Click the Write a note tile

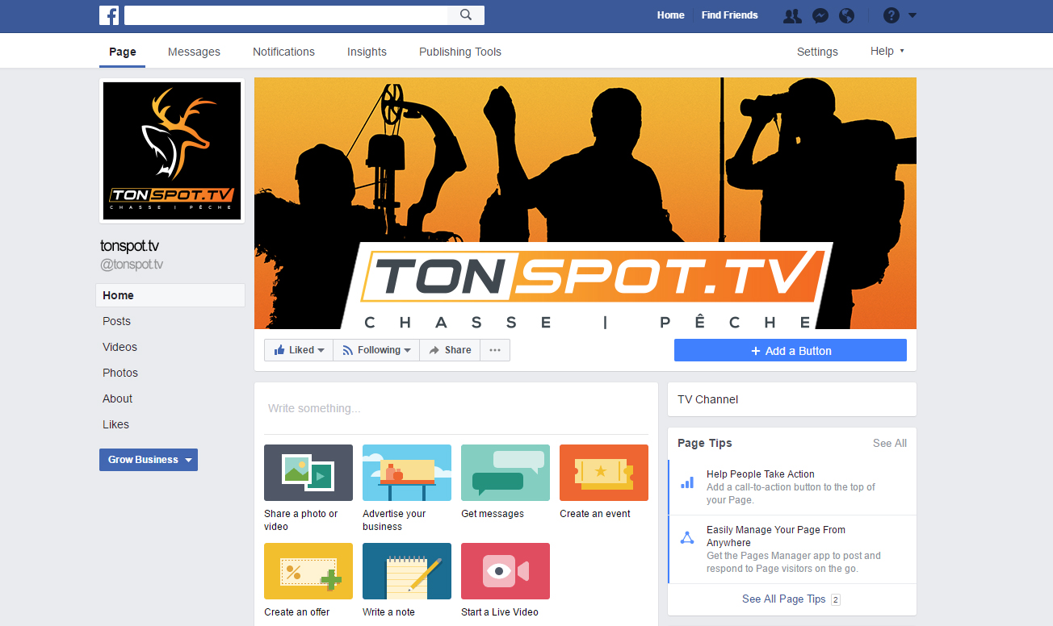tap(407, 571)
